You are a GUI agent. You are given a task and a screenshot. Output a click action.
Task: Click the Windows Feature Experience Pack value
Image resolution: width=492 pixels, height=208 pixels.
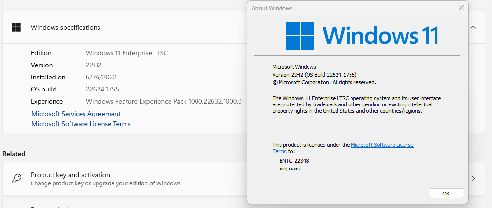point(163,101)
